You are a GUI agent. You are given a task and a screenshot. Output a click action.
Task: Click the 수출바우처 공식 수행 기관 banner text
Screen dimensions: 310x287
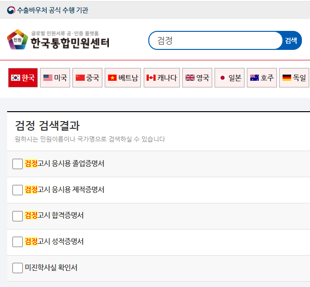coord(53,10)
